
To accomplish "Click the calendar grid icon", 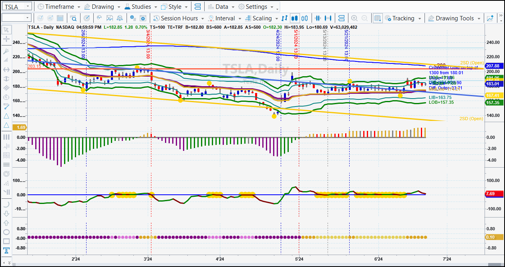I will coord(60,18).
